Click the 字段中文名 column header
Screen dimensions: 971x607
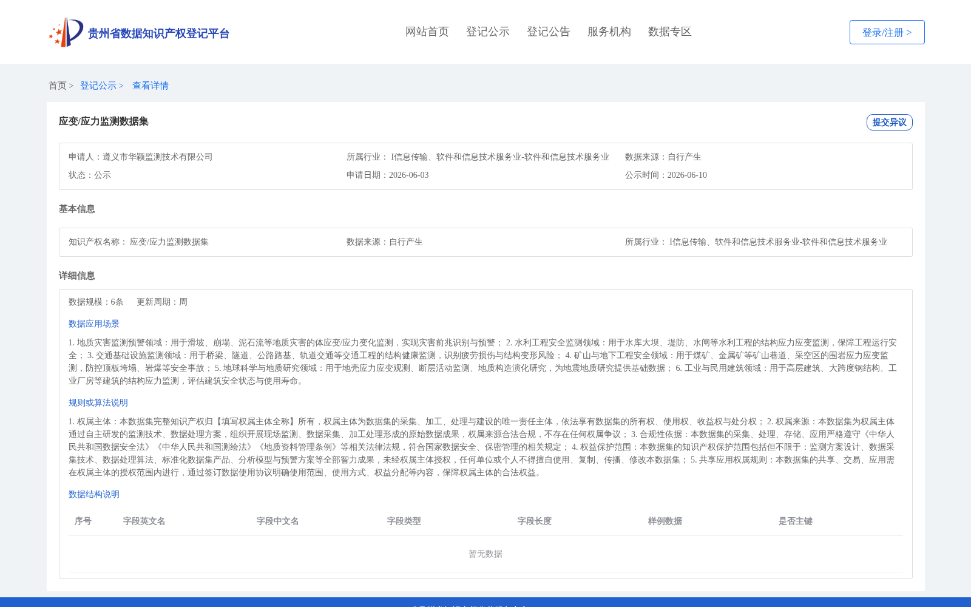(278, 521)
